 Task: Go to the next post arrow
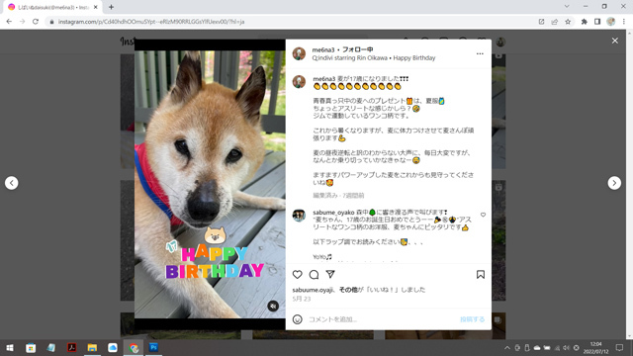[614, 183]
